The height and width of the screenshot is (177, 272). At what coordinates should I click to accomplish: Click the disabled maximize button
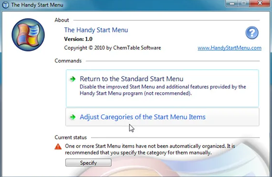[244, 3]
